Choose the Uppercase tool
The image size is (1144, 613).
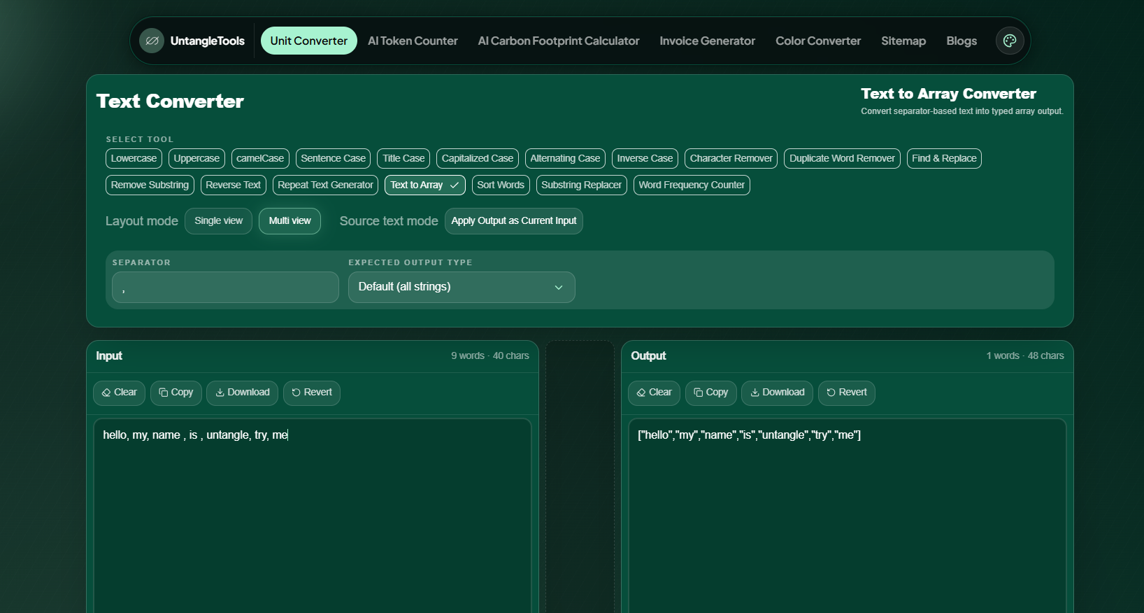point(196,159)
